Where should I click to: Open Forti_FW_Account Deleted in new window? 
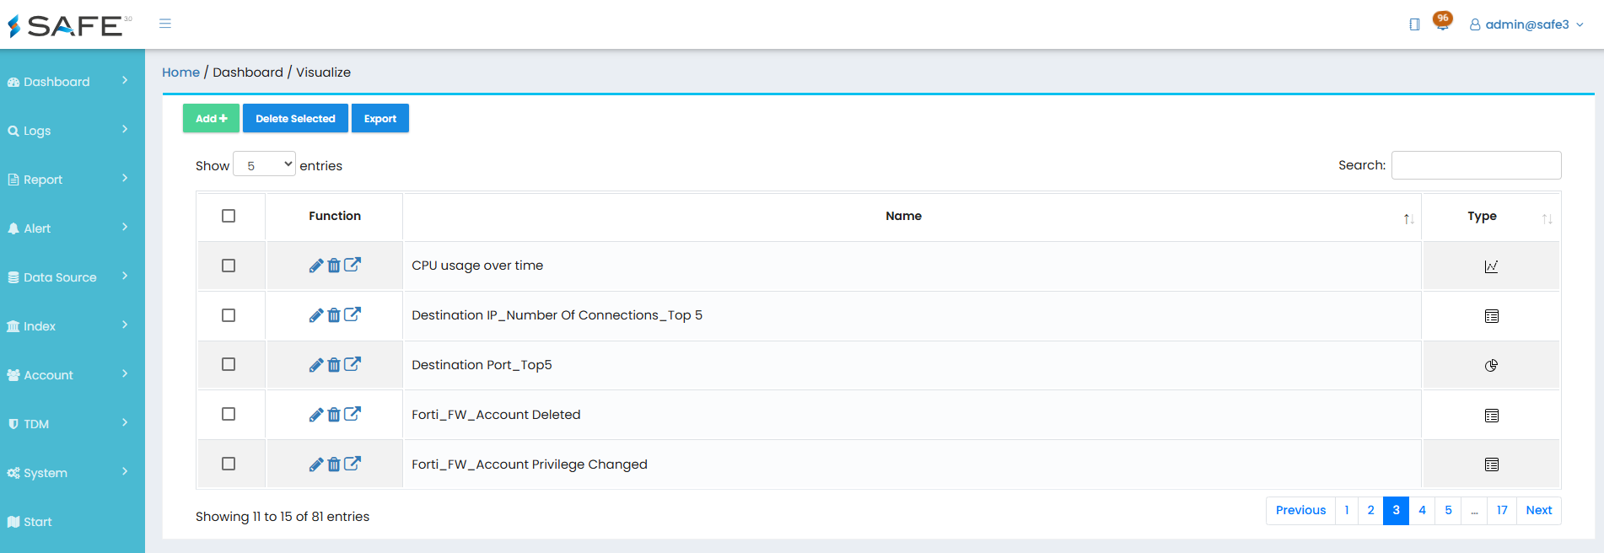353,414
